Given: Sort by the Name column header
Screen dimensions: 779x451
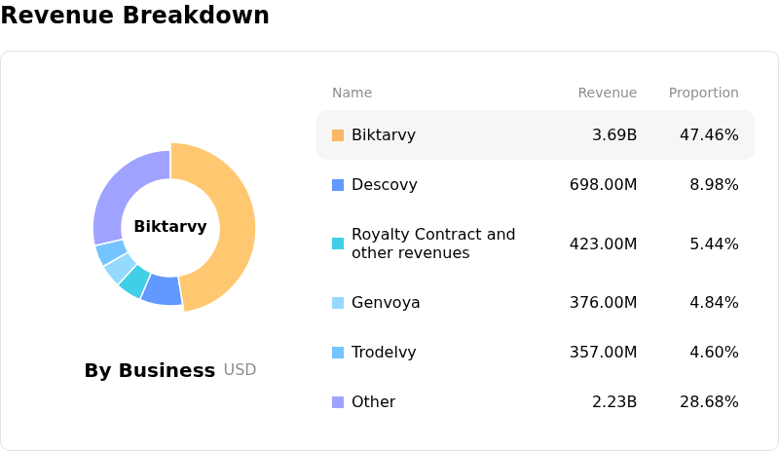Looking at the screenshot, I should tap(352, 94).
